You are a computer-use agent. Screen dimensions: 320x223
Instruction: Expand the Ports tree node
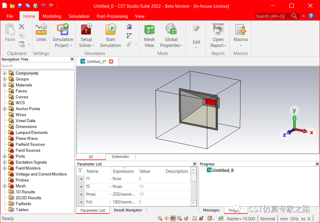tap(5, 156)
